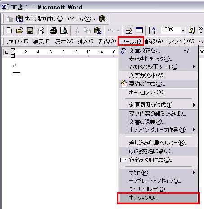Click the Open folder icon
This screenshot has width=204, height=209.
[x=20, y=31]
